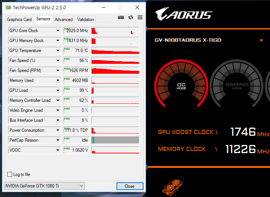Expand the Memory Used dropdown
Viewport: 270px width, 197px height.
[x=58, y=80]
